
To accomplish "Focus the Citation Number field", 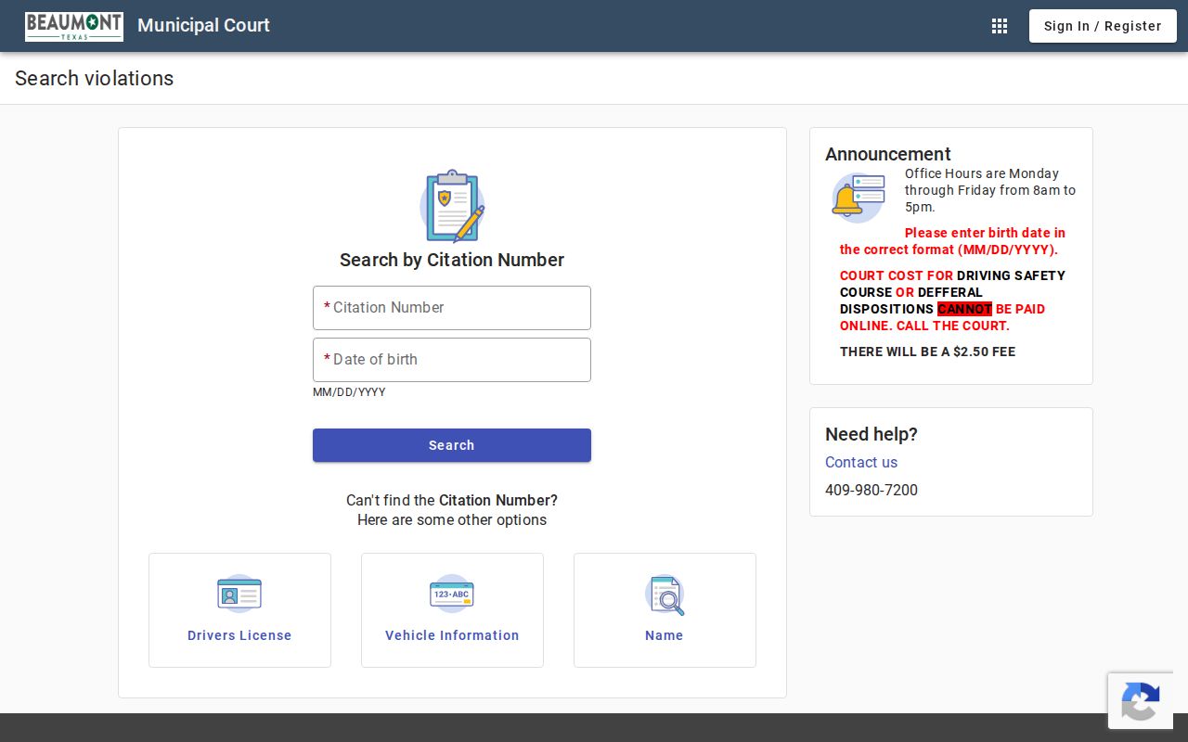I will pyautogui.click(x=452, y=308).
